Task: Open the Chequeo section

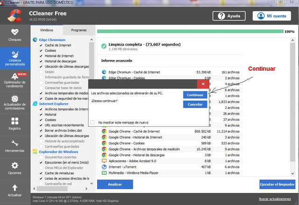Action: pyautogui.click(x=14, y=35)
